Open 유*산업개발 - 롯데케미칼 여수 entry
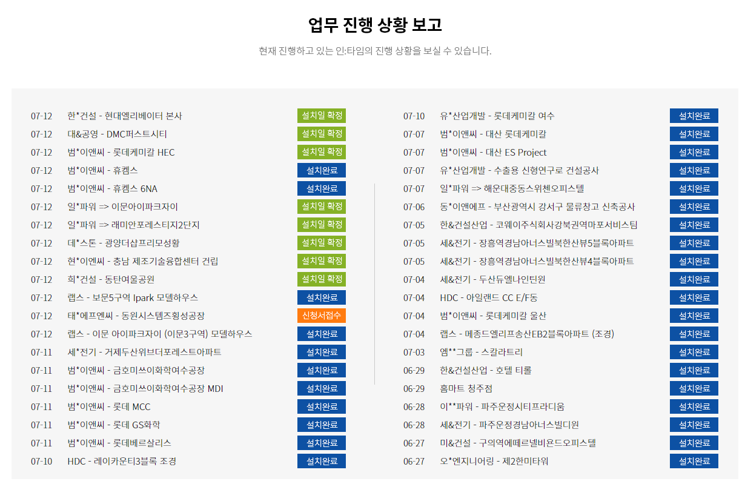Screen dimensions: 745x484 click(497, 116)
